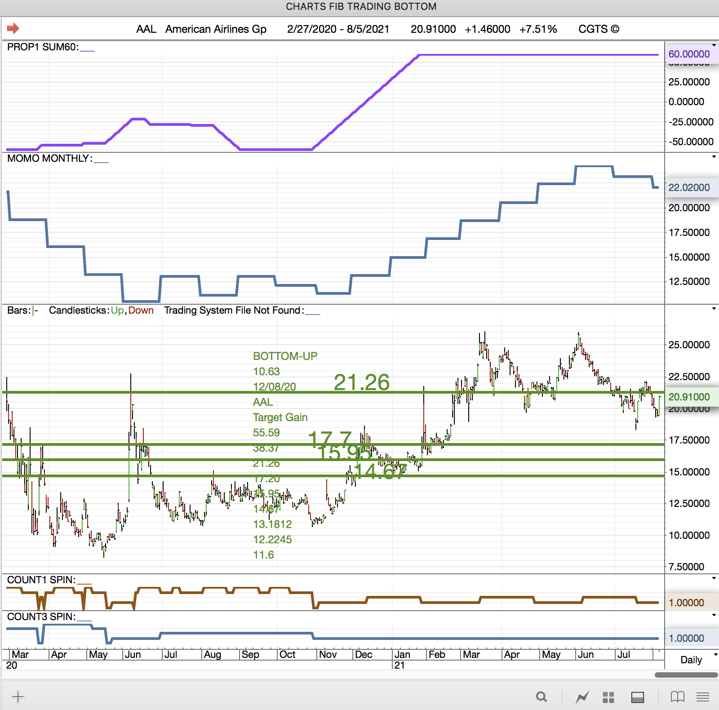
Task: Open the four-square grid view icon
Action: [x=608, y=697]
